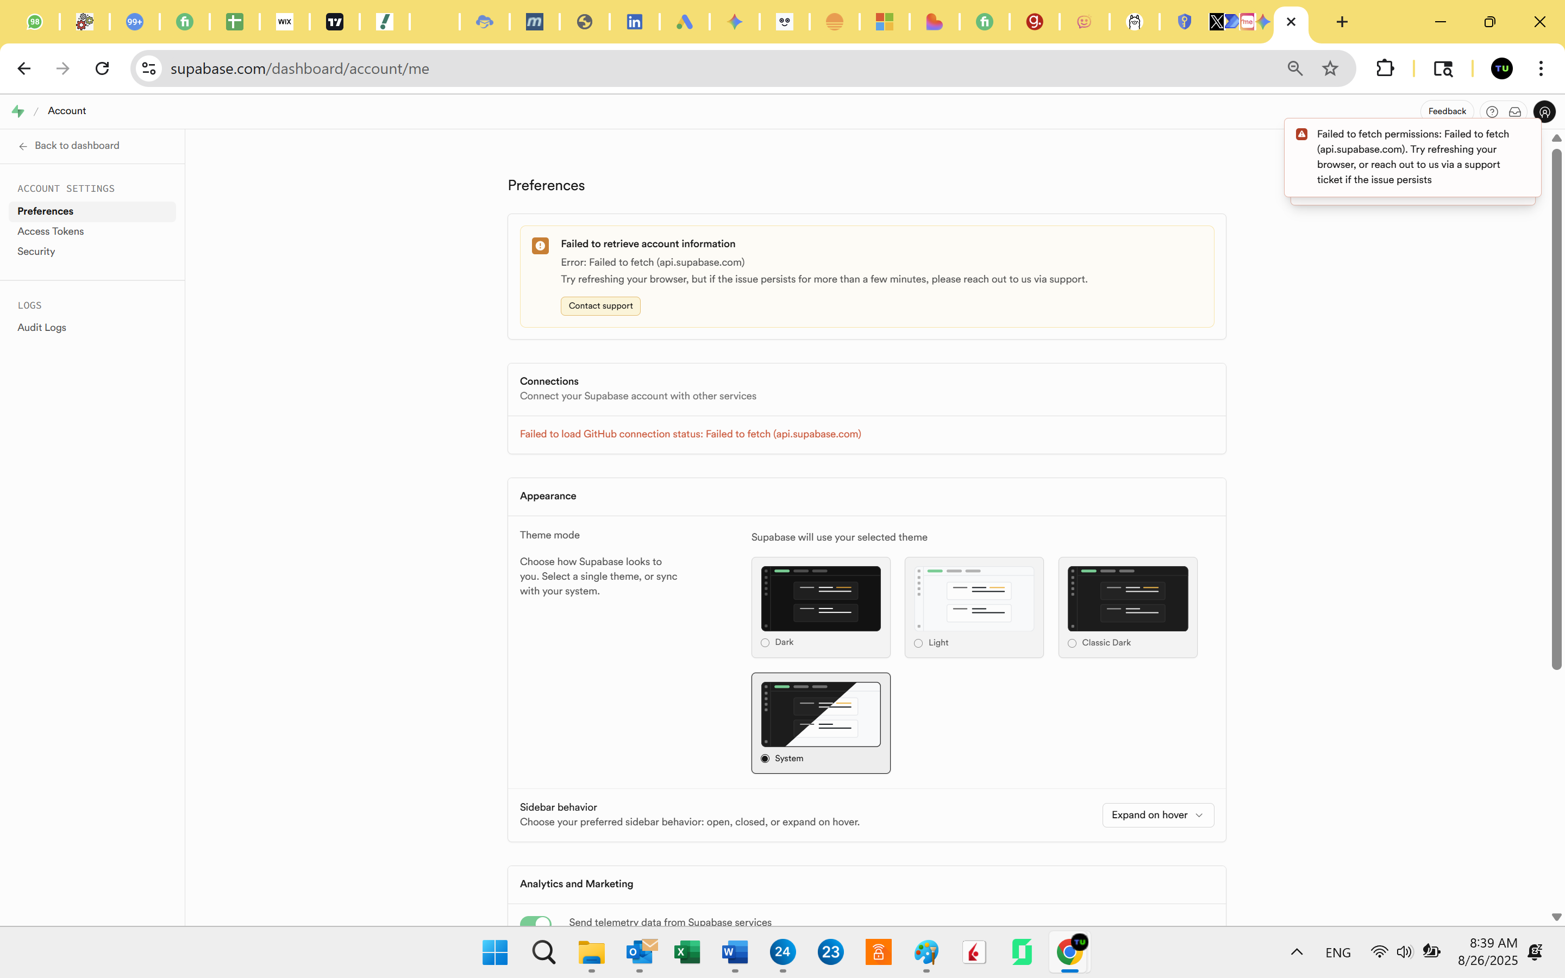The width and height of the screenshot is (1565, 978).
Task: Click the Supabase logo icon
Action: (18, 111)
